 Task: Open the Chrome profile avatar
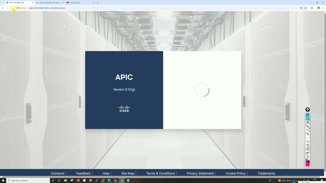[x=319, y=8]
